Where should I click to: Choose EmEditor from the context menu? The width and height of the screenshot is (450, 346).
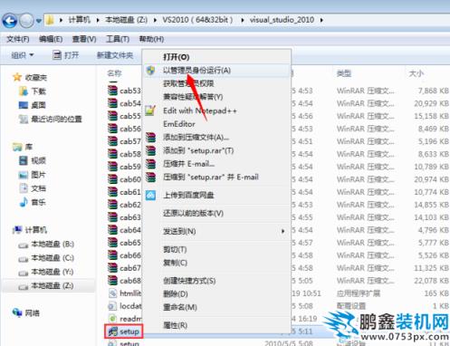(179, 124)
